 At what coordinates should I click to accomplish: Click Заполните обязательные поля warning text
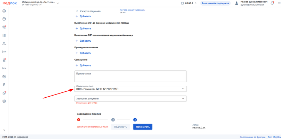pos(92,127)
